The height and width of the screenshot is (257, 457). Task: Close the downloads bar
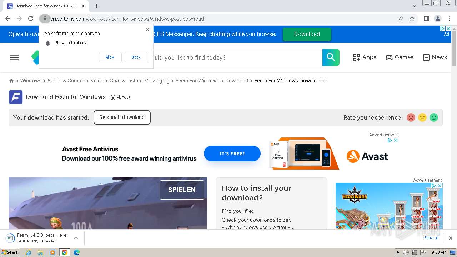click(451, 238)
